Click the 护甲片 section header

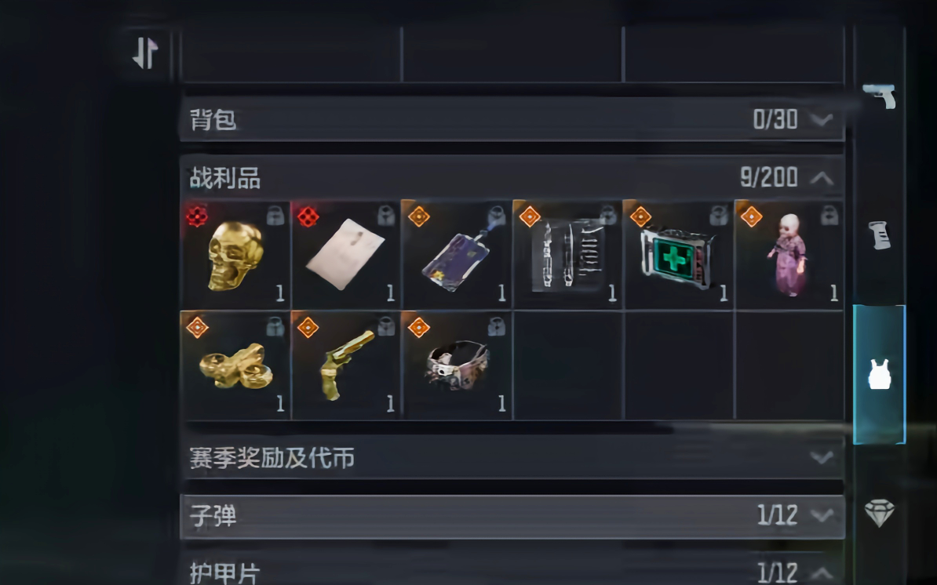click(512, 571)
